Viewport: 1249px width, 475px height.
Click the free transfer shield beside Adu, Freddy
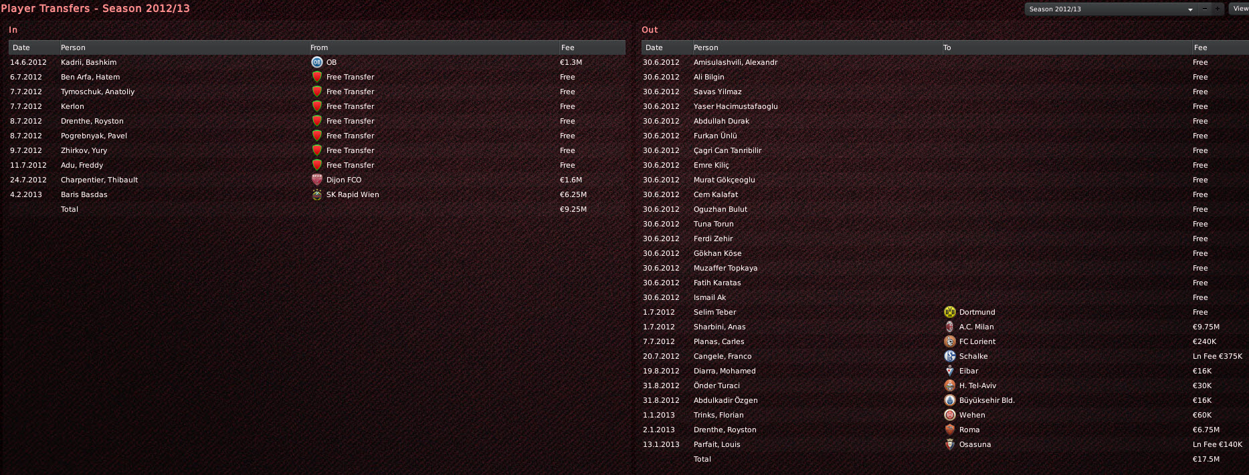(317, 165)
